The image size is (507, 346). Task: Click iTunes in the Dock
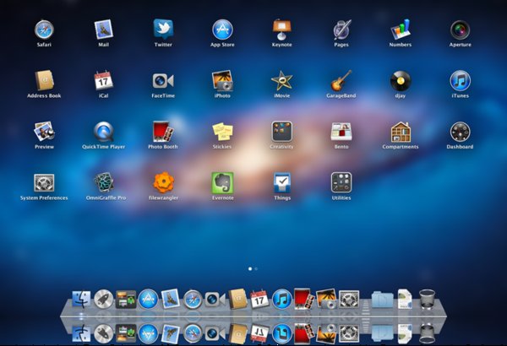click(281, 299)
